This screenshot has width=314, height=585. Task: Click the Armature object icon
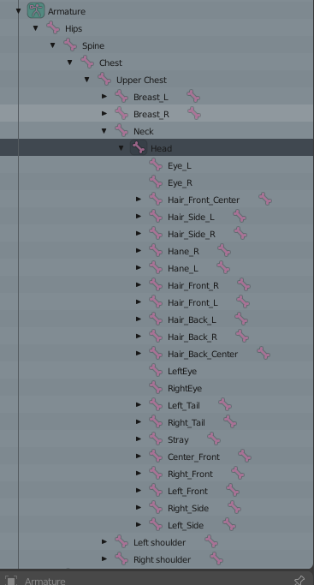(x=36, y=11)
